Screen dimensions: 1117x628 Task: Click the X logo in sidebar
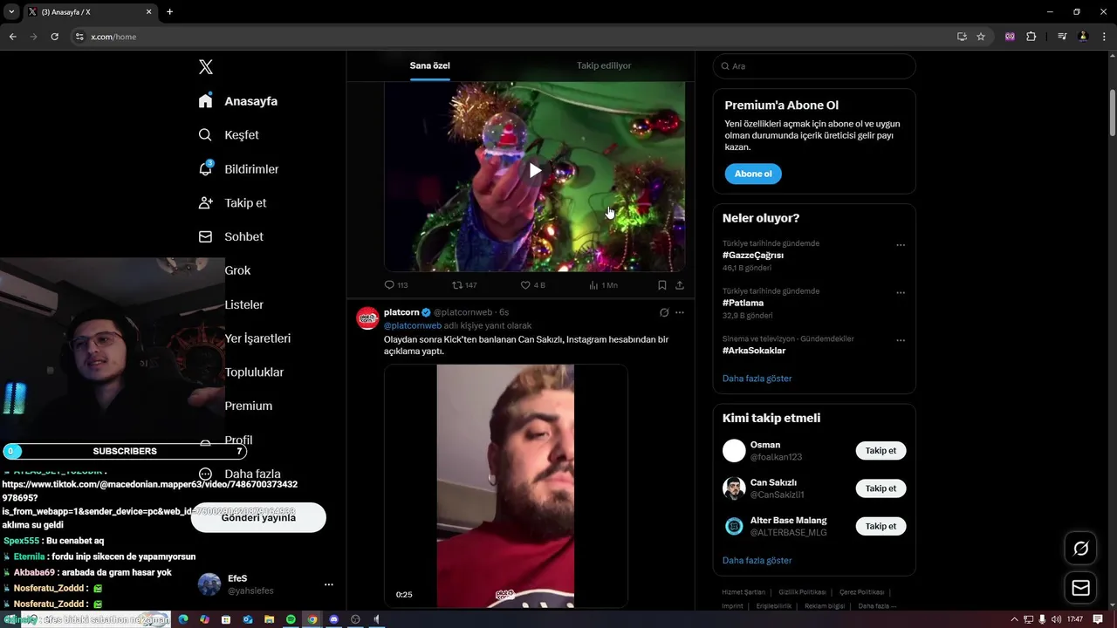pyautogui.click(x=206, y=67)
